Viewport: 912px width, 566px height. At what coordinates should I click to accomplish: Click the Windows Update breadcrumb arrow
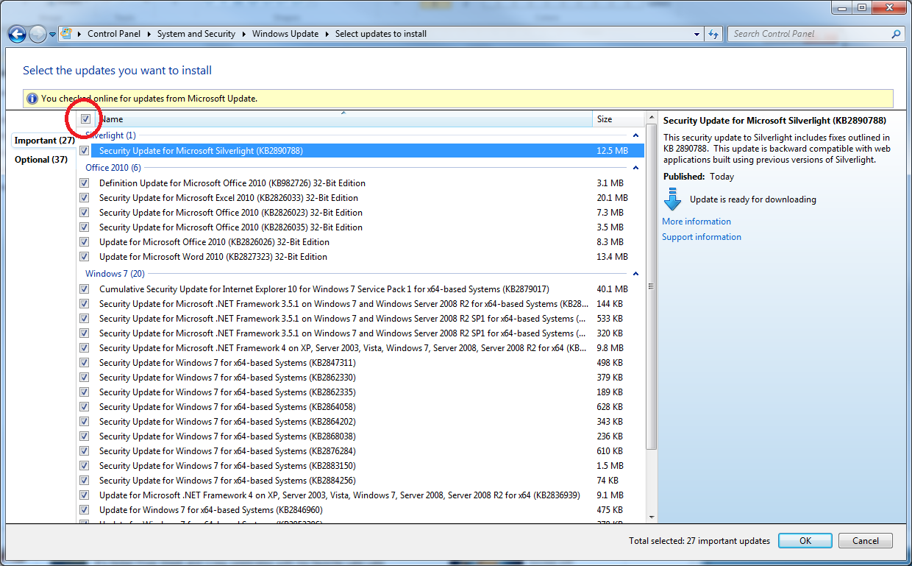[x=328, y=34]
